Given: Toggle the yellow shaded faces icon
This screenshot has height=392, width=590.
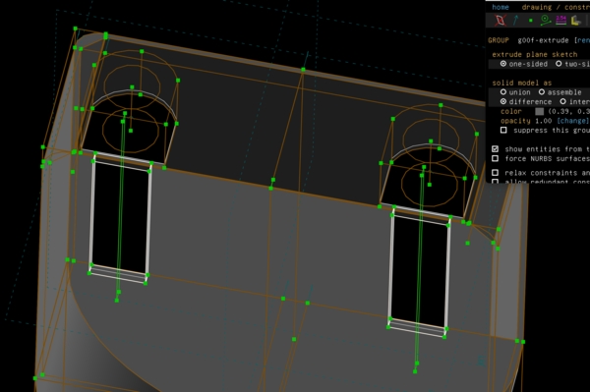Looking at the screenshot, I should point(575,21).
